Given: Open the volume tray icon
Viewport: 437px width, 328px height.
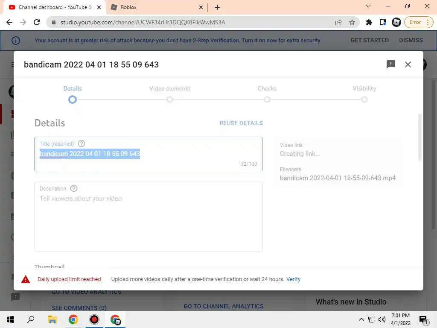Looking at the screenshot, I should (x=382, y=319).
